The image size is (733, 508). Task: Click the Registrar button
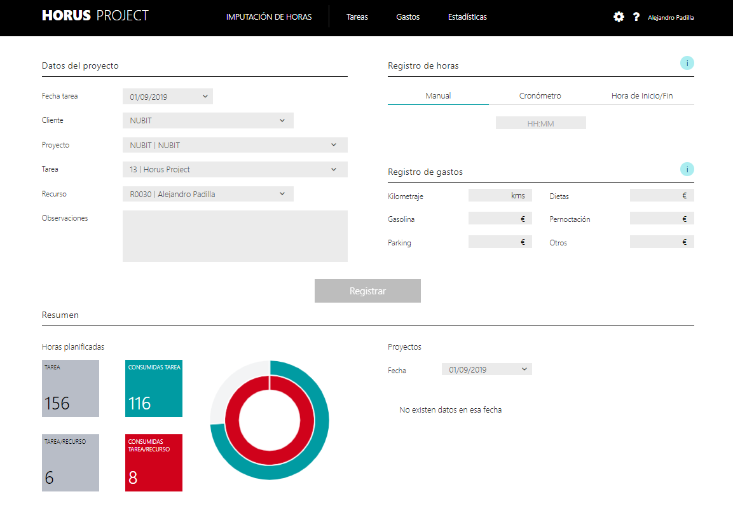(x=367, y=291)
